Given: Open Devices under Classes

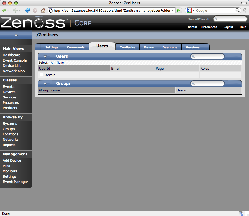Looking at the screenshot, I should [x=9, y=92].
